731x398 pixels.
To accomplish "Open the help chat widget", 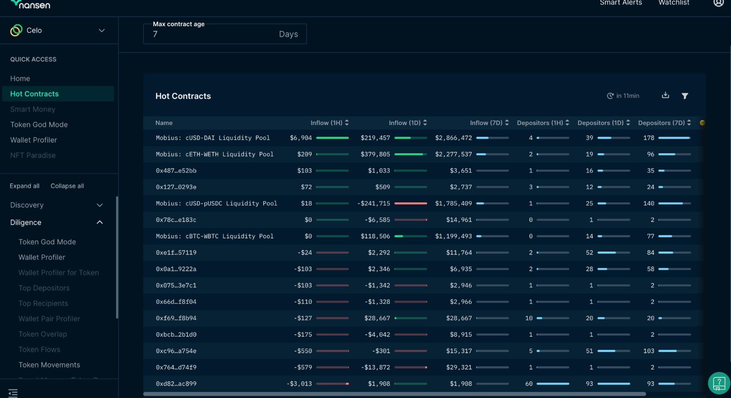I will [x=719, y=383].
